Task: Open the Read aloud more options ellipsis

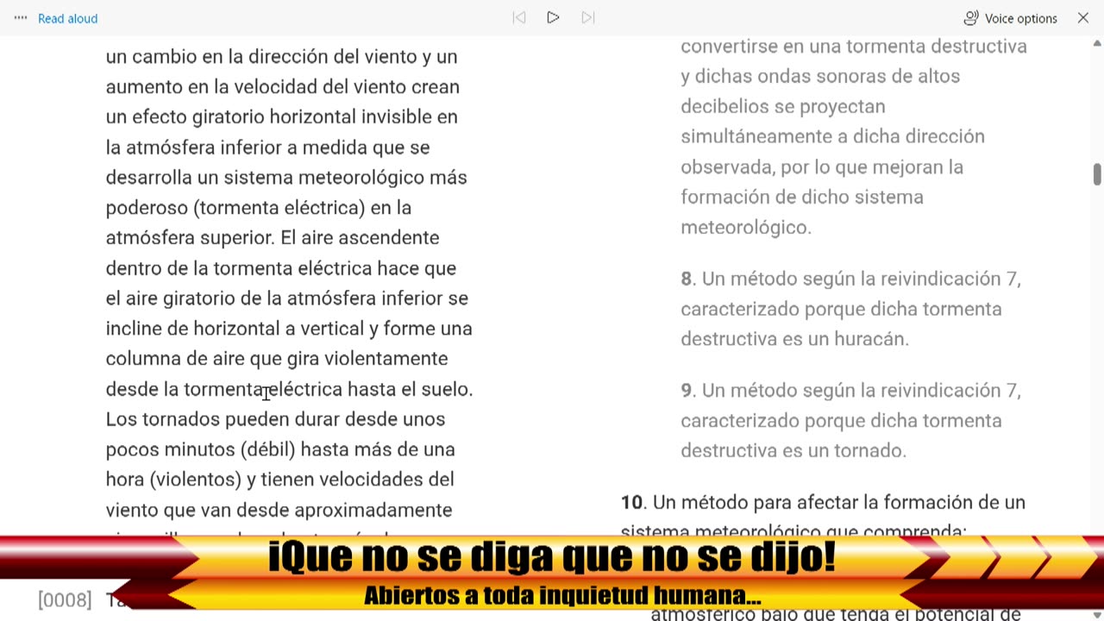Action: 21,18
